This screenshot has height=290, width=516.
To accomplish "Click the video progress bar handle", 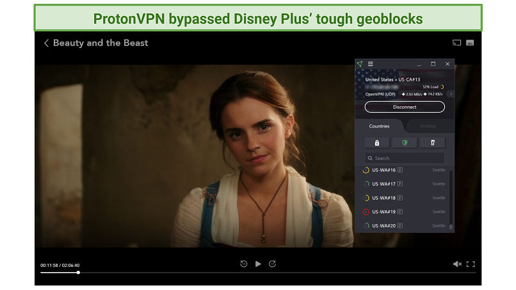I will pyautogui.click(x=78, y=273).
